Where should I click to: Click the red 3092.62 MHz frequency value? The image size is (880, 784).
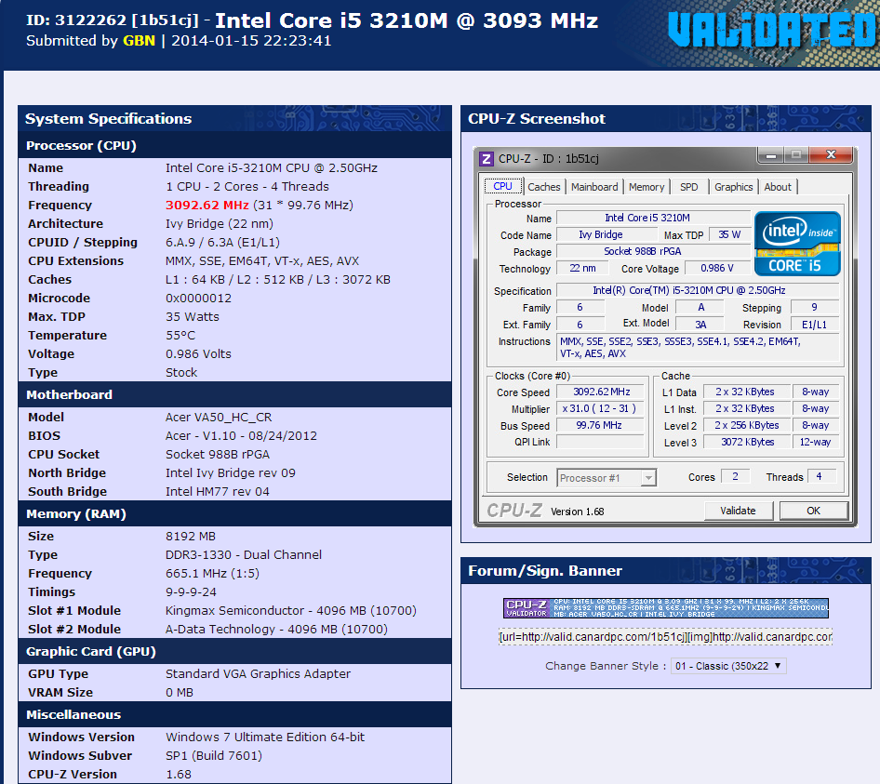point(207,206)
